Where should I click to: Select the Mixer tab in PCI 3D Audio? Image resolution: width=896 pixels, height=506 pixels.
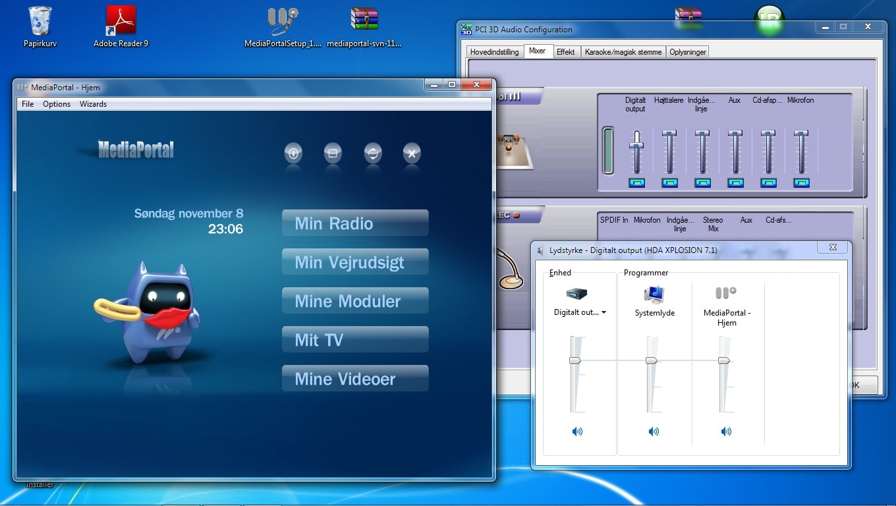538,51
